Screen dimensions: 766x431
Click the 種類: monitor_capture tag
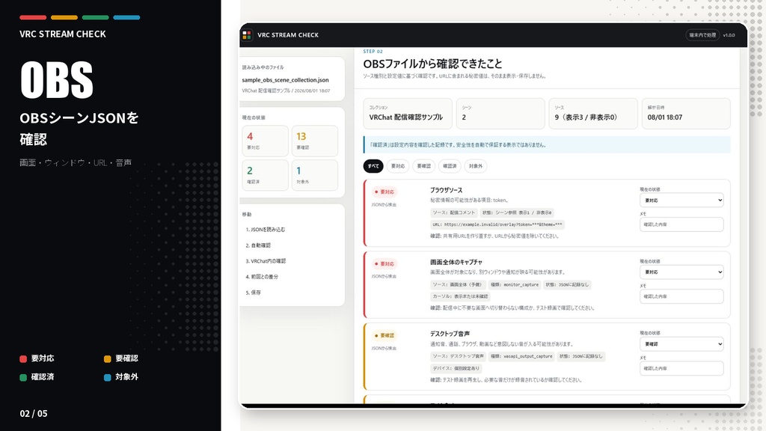click(x=515, y=284)
